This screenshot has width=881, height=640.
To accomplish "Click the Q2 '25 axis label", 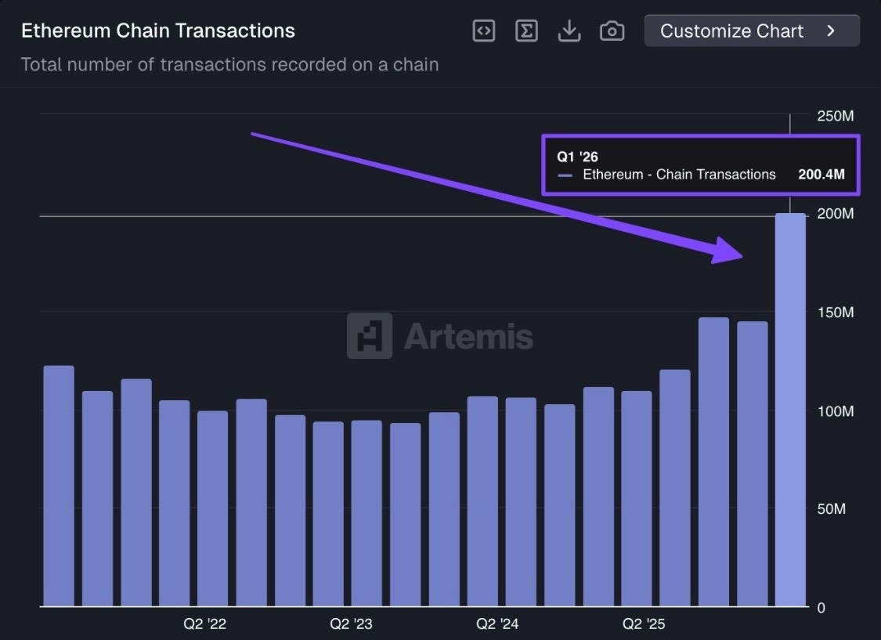I will (644, 624).
